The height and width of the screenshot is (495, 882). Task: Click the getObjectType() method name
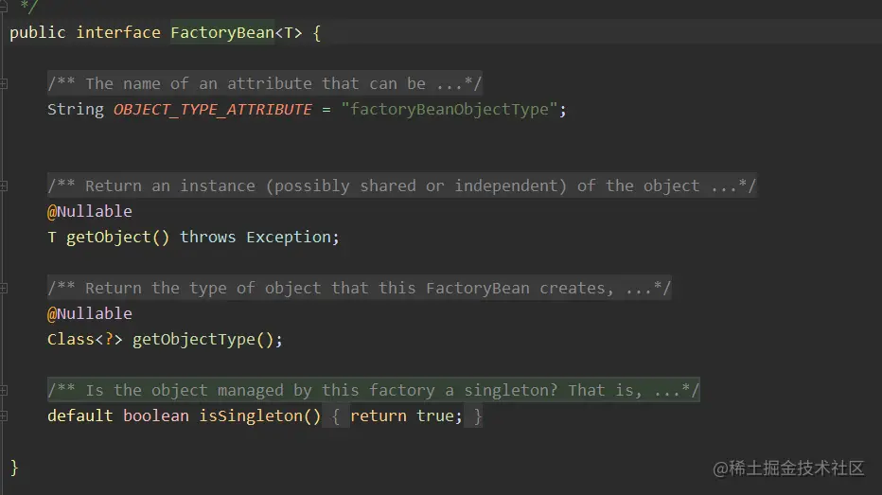point(203,340)
